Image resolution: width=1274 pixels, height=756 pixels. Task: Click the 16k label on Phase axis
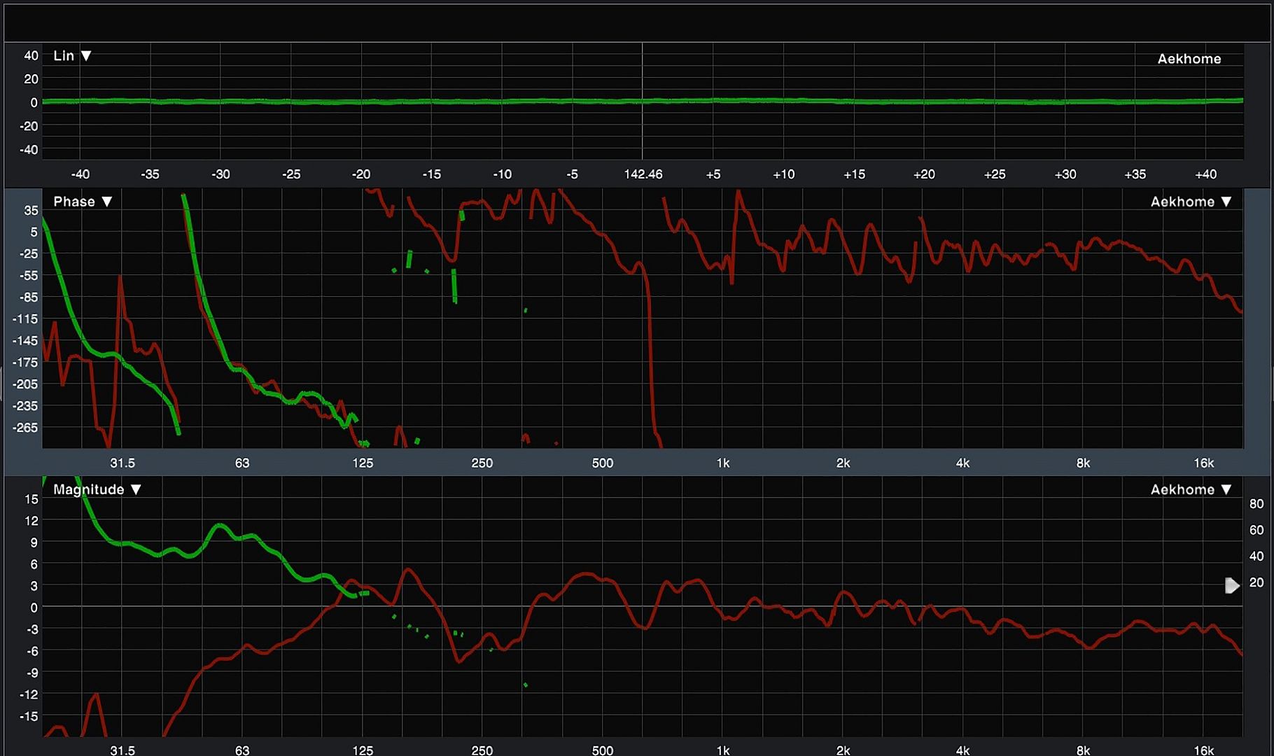tap(1204, 463)
